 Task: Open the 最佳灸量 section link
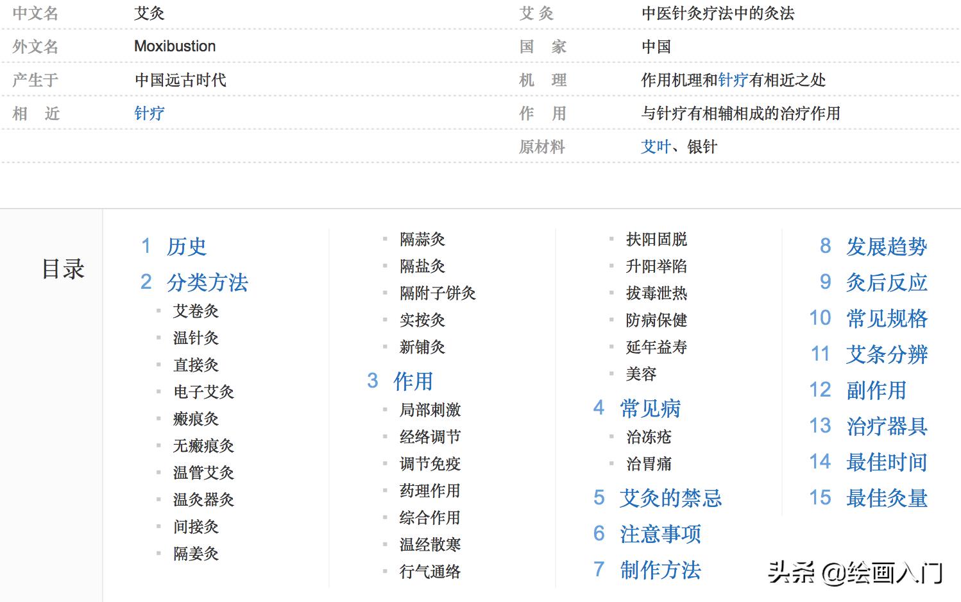(887, 498)
